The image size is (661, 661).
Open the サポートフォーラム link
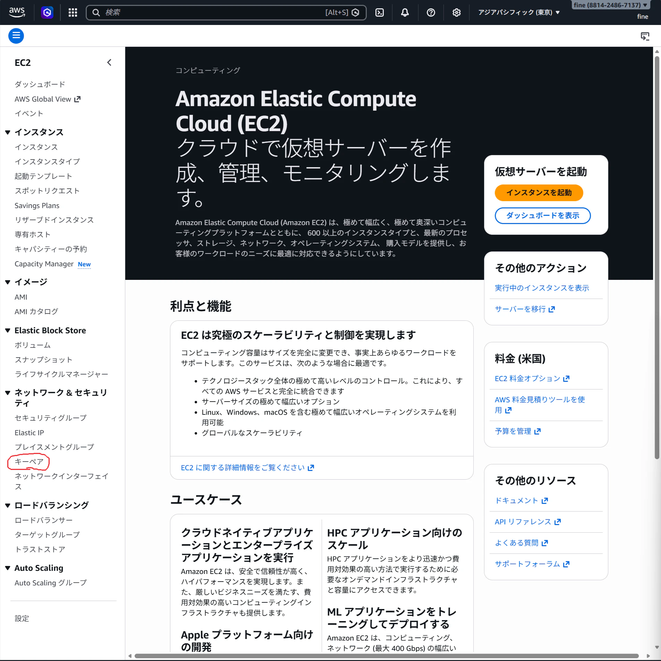point(532,564)
